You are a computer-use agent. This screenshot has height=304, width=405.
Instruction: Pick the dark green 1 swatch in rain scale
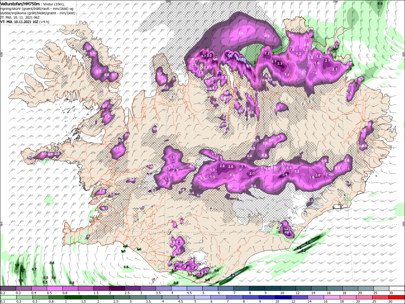click(73, 297)
